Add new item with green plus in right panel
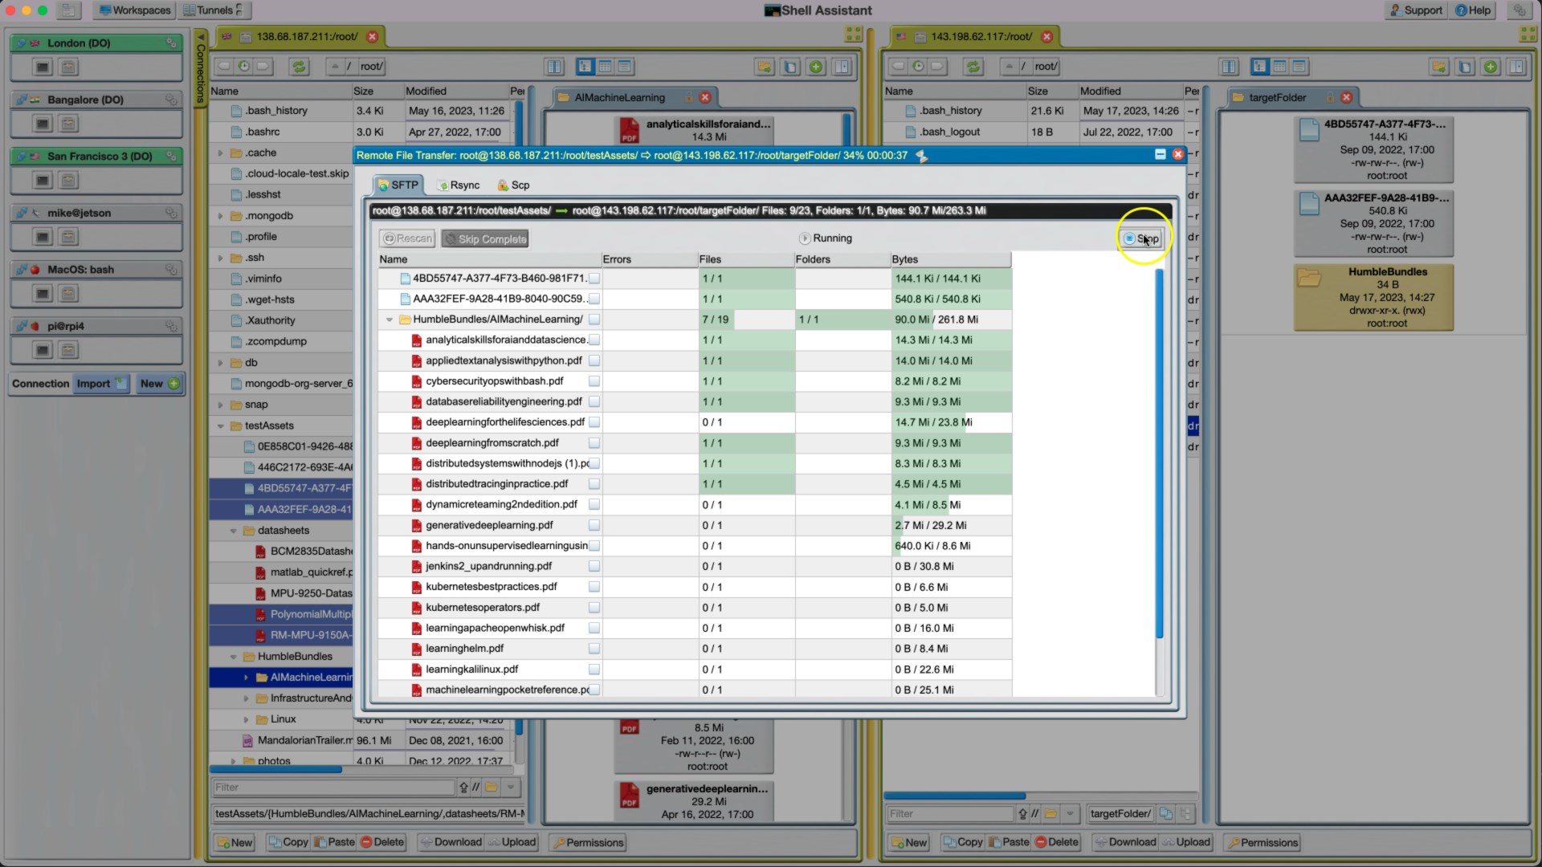Screen dimensions: 1542x867 point(1491,67)
